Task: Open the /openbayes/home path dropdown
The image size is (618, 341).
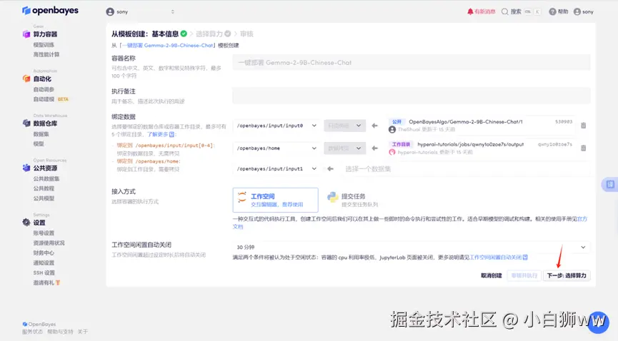Action: pyautogui.click(x=276, y=148)
